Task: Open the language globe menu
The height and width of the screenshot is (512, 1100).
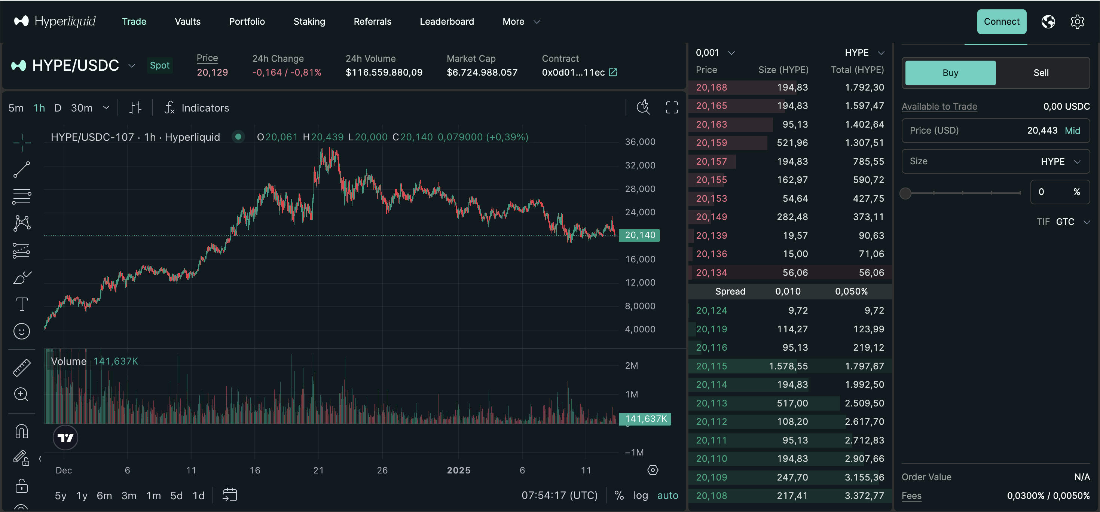Action: pos(1048,22)
